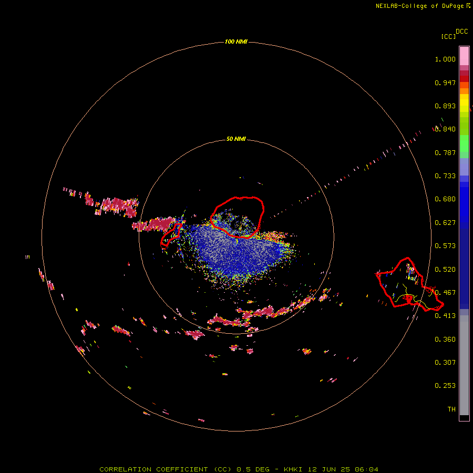Click the NEXLAB-College of DuPage title text

click(419, 6)
